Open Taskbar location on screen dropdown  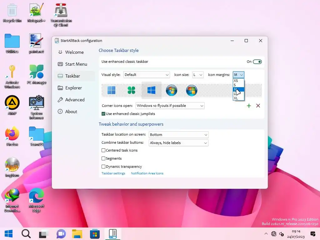[178, 135]
